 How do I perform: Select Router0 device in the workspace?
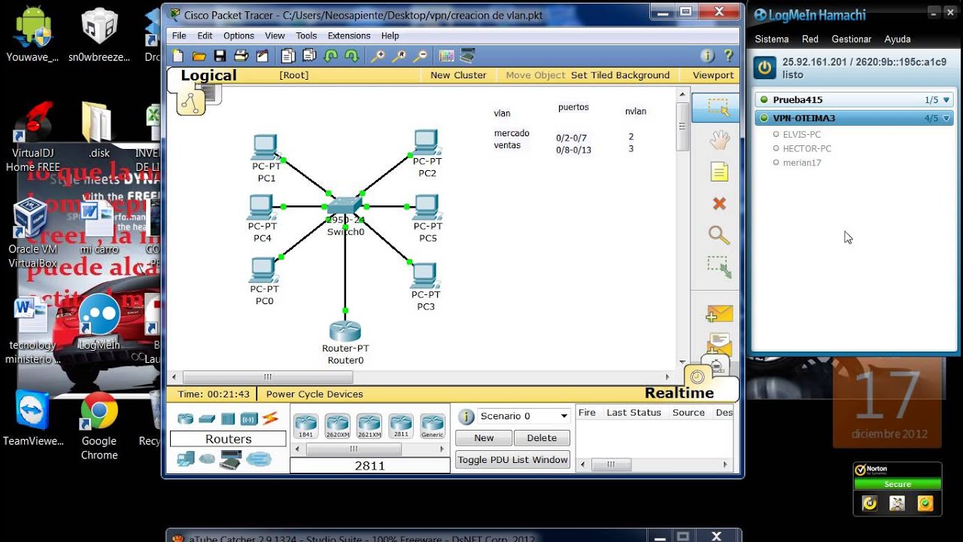345,331
